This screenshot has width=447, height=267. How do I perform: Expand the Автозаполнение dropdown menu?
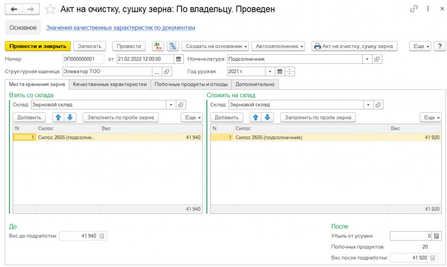(280, 46)
